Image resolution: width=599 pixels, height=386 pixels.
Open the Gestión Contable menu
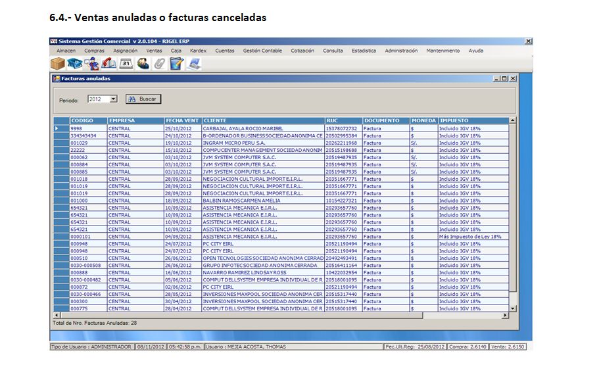click(262, 51)
